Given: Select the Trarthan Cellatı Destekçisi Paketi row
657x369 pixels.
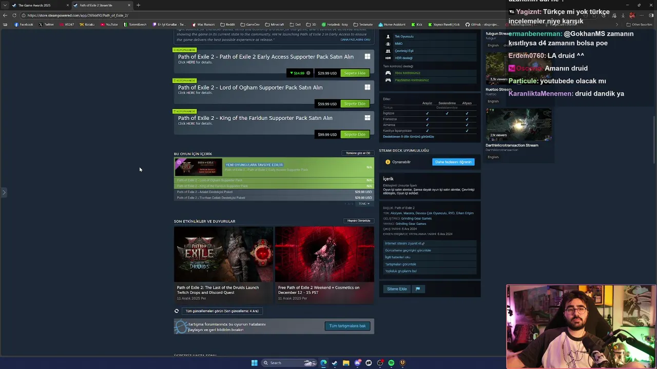Looking at the screenshot, I should (x=274, y=198).
